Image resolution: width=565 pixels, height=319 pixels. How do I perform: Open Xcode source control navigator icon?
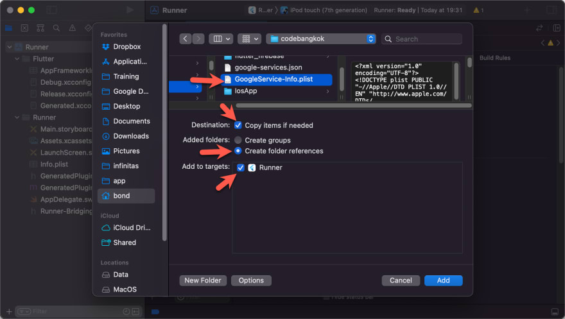[24, 28]
